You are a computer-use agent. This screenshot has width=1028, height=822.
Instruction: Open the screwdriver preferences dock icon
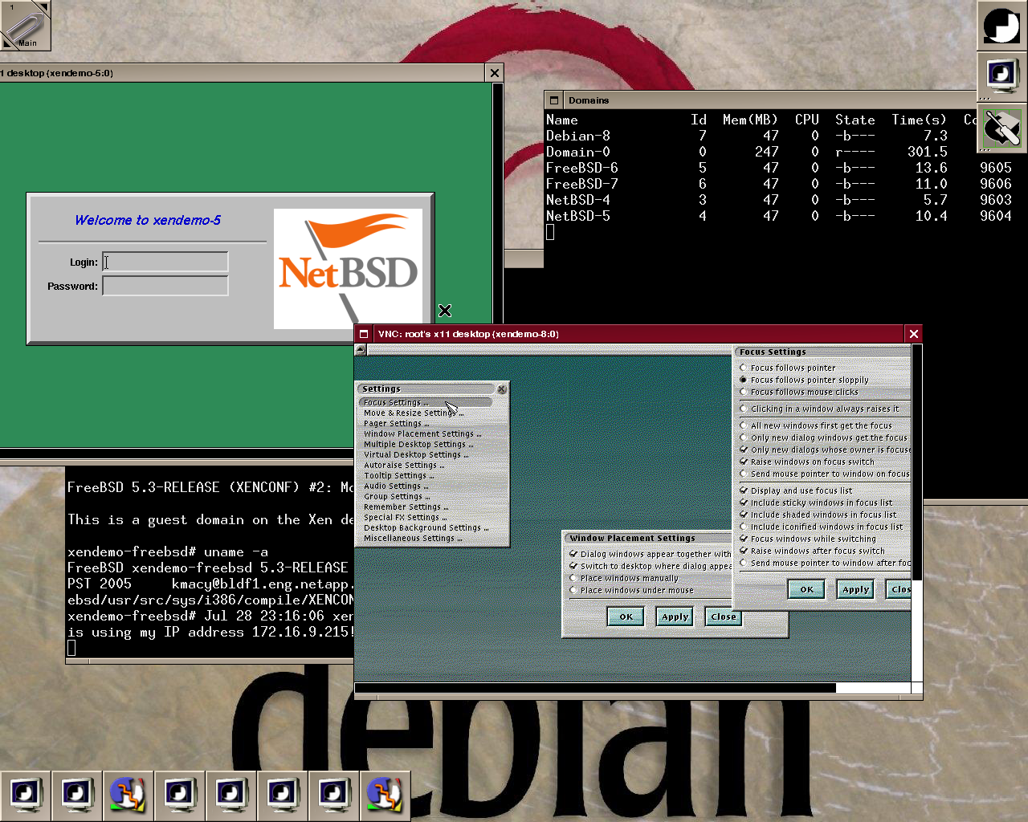(1001, 128)
